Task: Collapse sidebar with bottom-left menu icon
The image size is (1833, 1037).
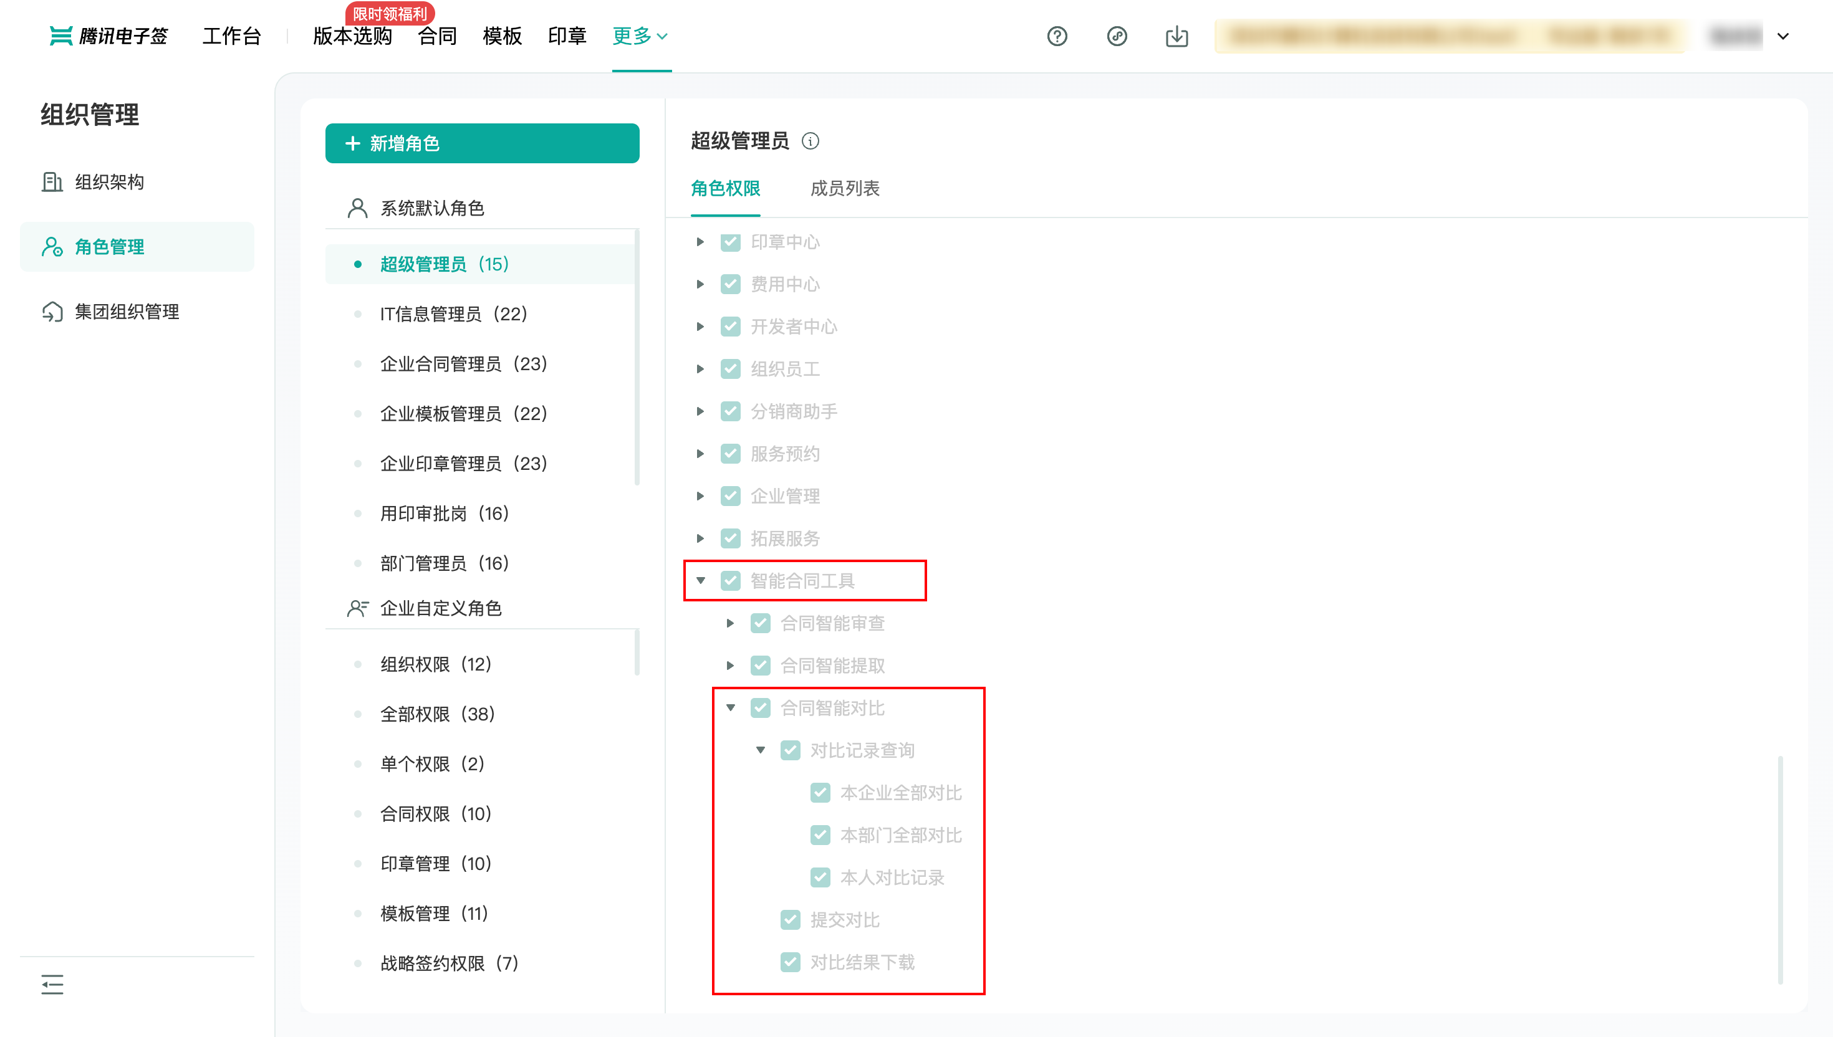Action: coord(52,984)
